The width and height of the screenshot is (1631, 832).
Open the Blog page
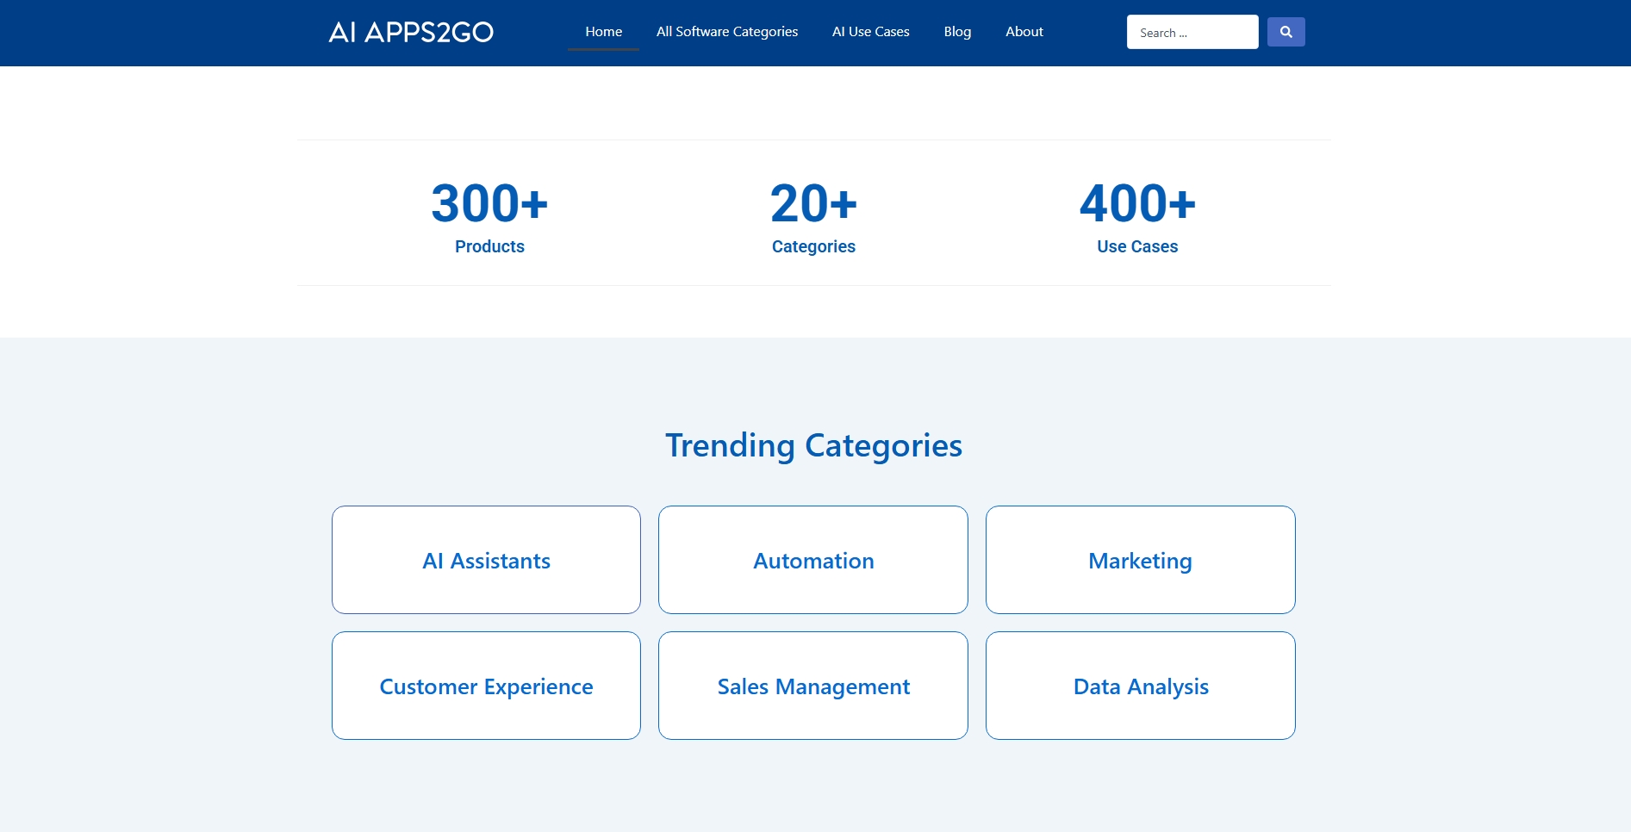[957, 32]
